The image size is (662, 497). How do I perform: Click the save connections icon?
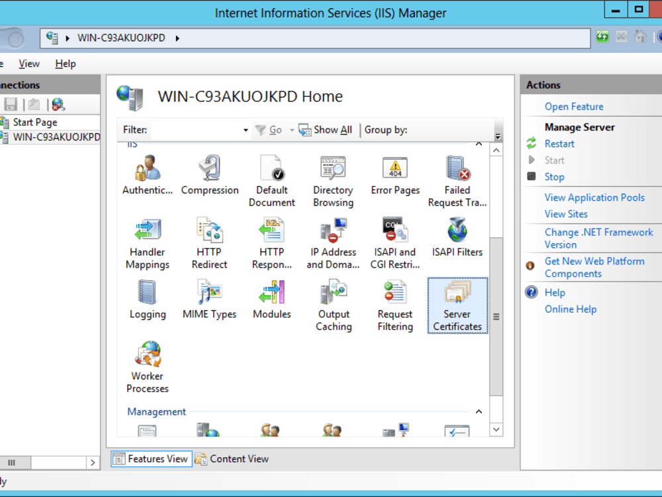point(11,105)
